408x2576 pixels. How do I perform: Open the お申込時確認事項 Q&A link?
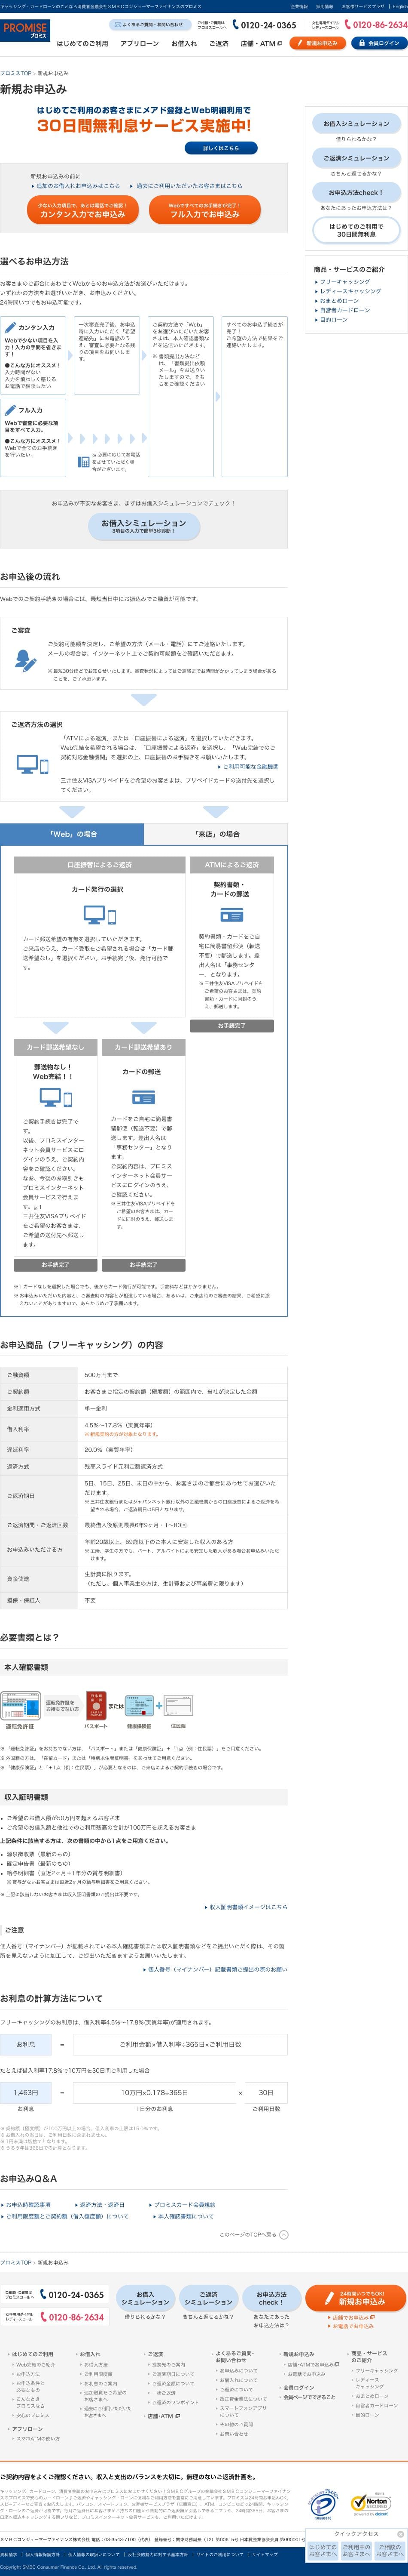click(x=27, y=2205)
